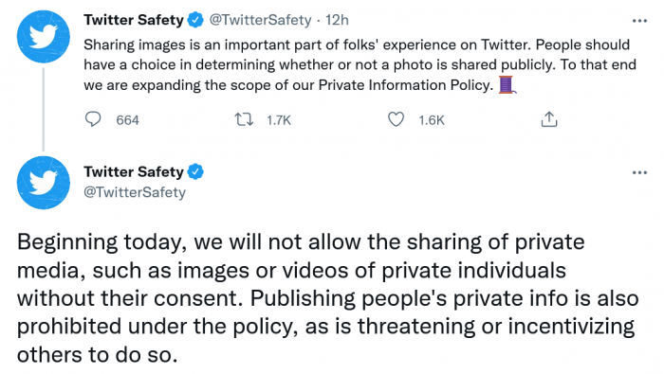664x374 pixels.
Task: Click the verified badge on the second tweet
Action: coord(195,171)
